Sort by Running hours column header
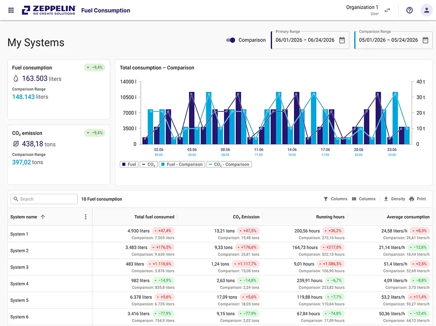Viewport: 436px width, 326px height. pos(330,217)
